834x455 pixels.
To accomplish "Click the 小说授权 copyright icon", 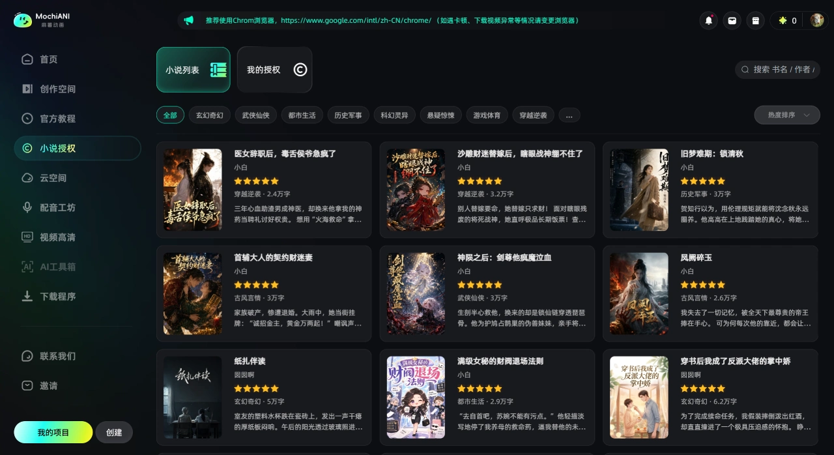I will 27,148.
